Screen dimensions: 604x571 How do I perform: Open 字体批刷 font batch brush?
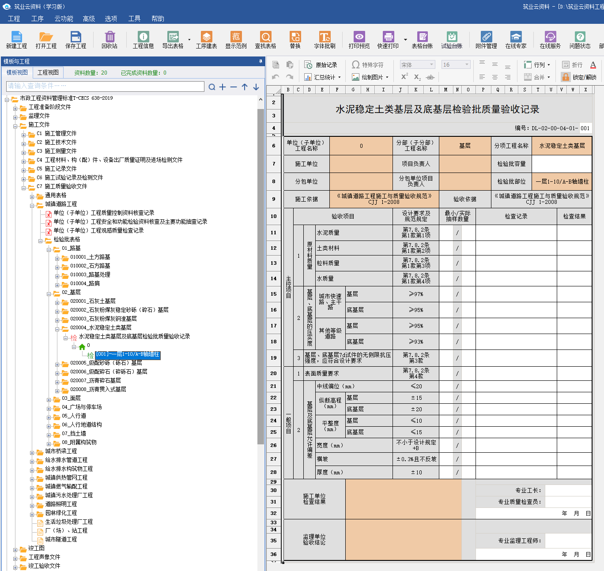tap(325, 40)
